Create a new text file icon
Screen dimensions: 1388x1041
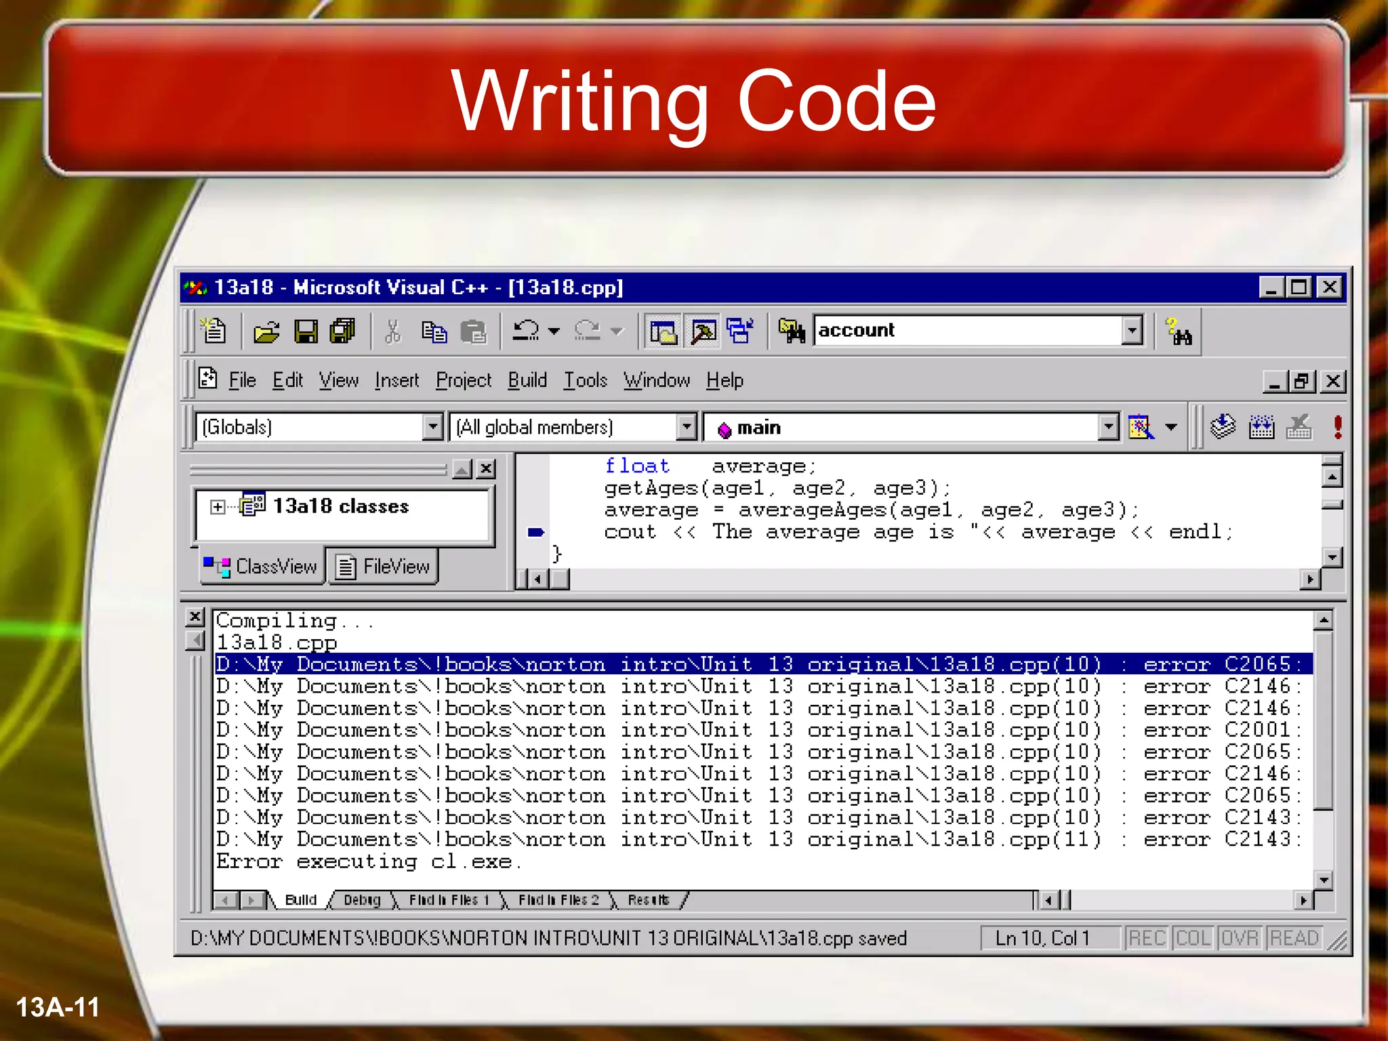pos(214,331)
